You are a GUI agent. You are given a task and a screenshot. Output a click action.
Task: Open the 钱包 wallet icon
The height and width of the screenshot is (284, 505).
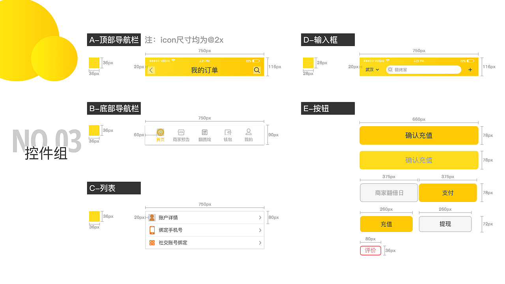point(227,132)
